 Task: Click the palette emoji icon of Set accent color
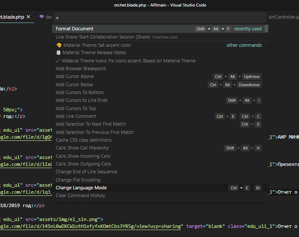59,45
